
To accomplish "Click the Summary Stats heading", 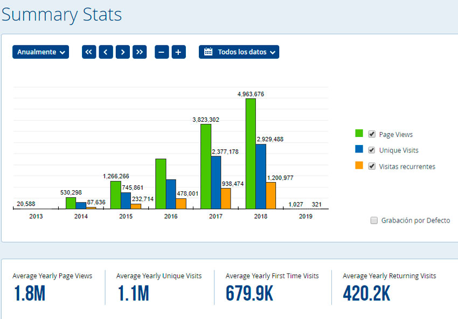I will 61,15.
